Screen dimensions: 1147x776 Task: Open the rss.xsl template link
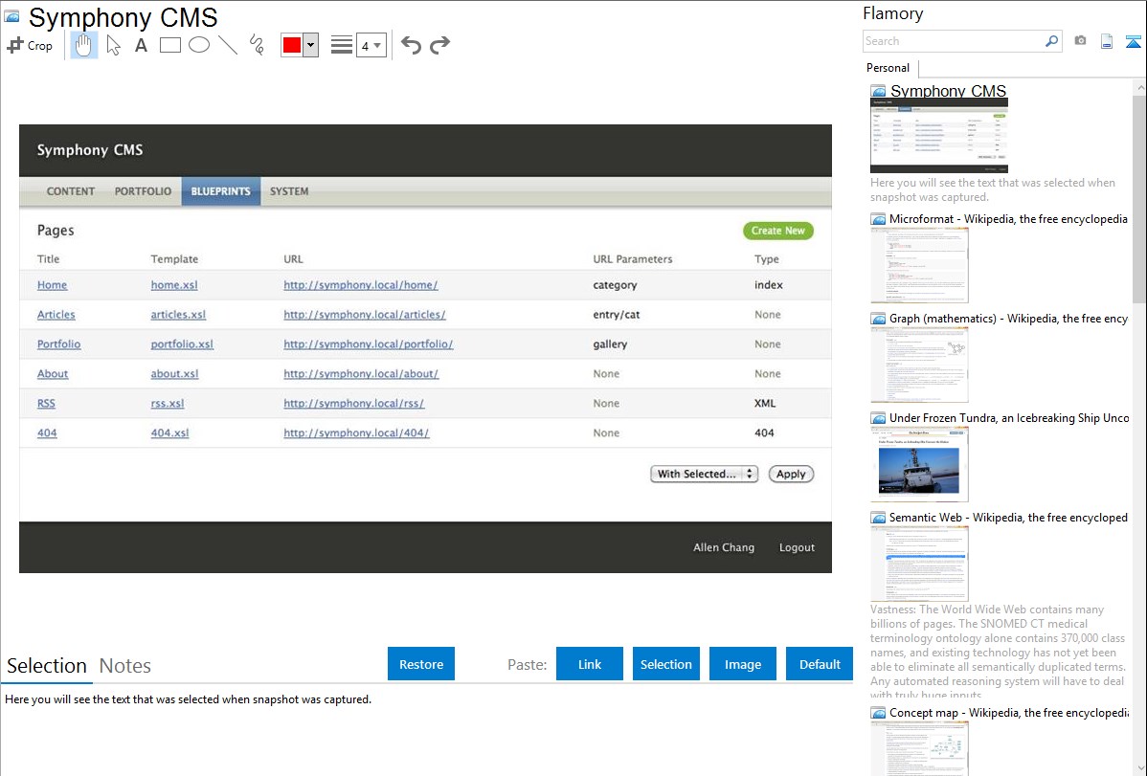coord(168,404)
